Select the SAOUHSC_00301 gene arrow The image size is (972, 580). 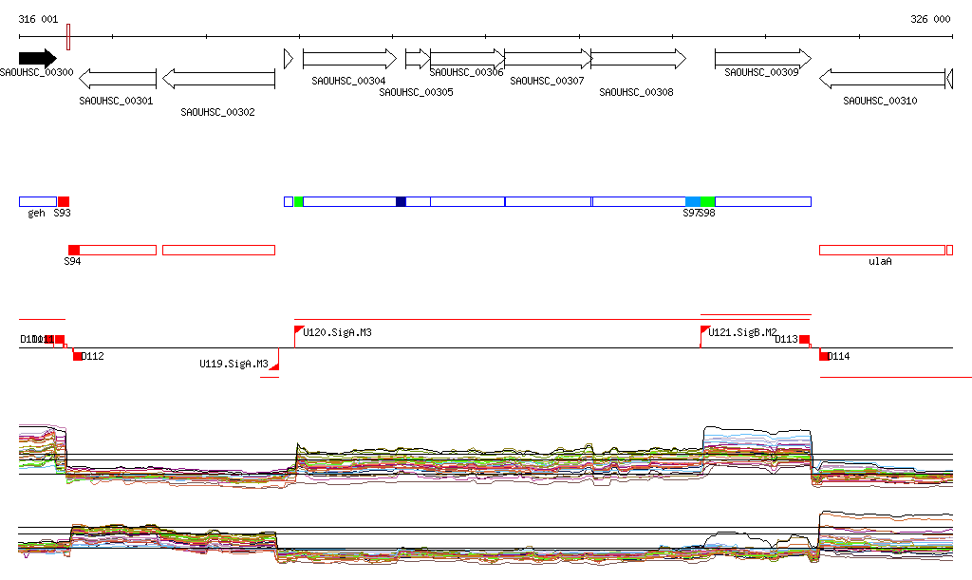118,79
